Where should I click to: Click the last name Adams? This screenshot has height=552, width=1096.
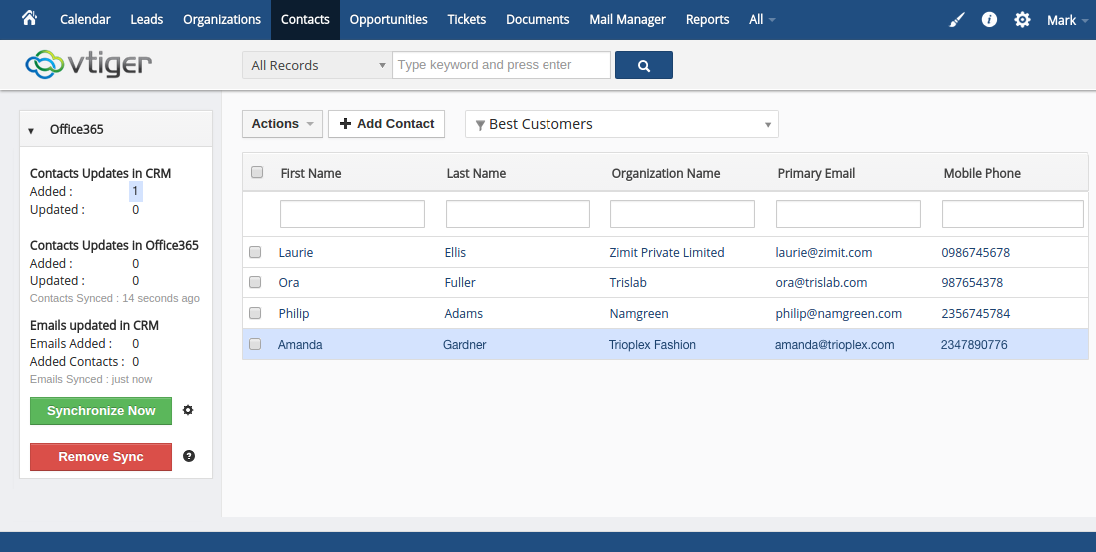click(x=463, y=313)
